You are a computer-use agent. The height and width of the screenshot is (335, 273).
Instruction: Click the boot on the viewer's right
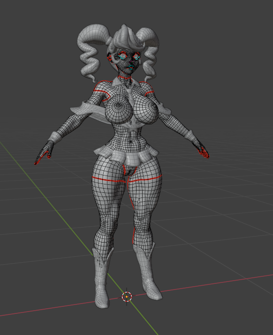pos(147,271)
